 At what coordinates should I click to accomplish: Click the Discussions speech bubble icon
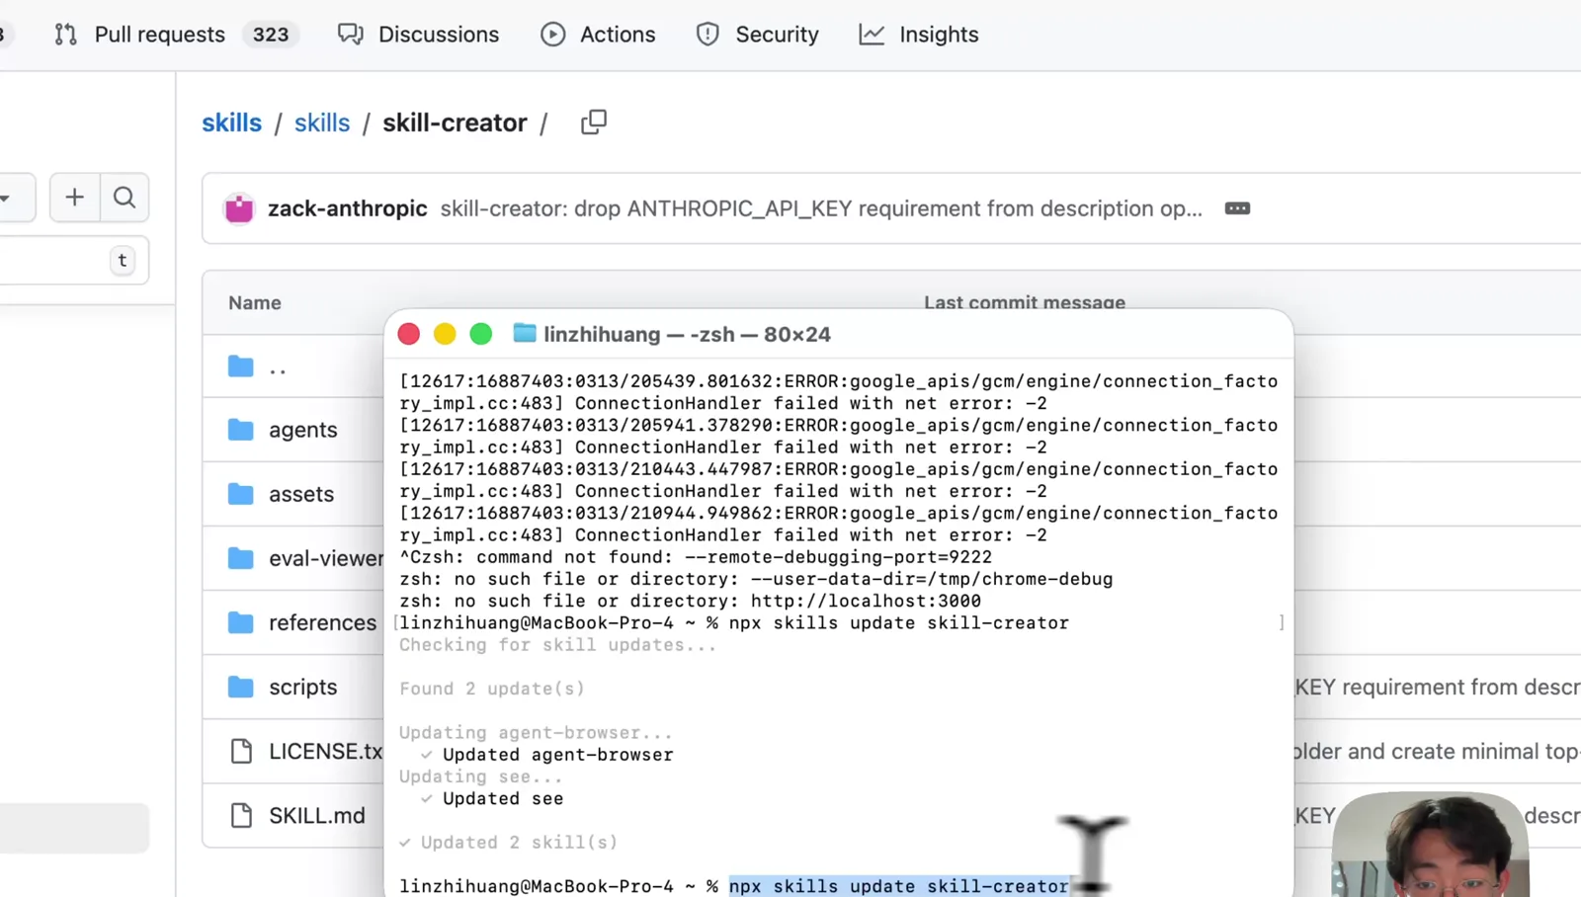click(350, 35)
